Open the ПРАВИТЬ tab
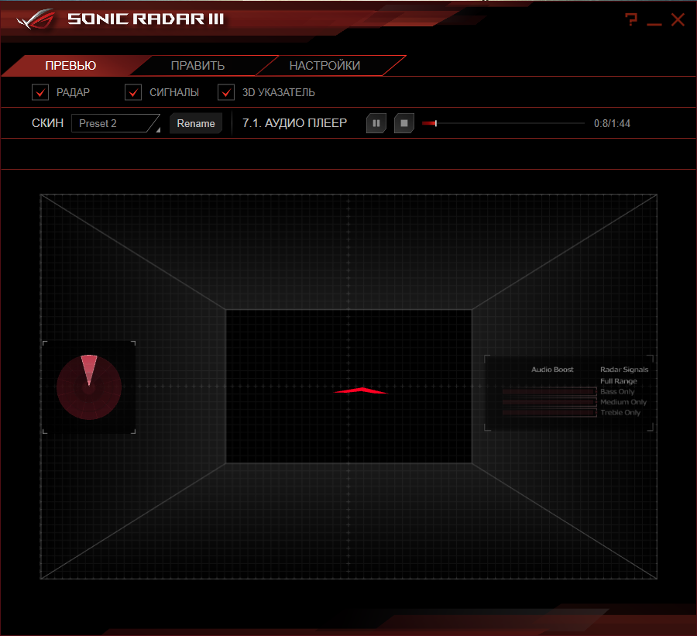This screenshot has height=636, width=697. pos(197,66)
